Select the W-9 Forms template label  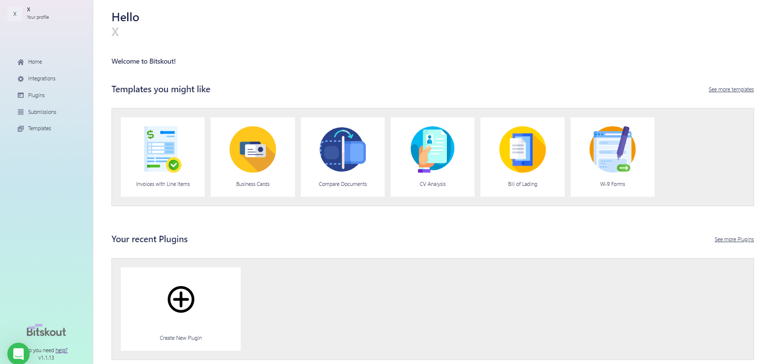612,184
